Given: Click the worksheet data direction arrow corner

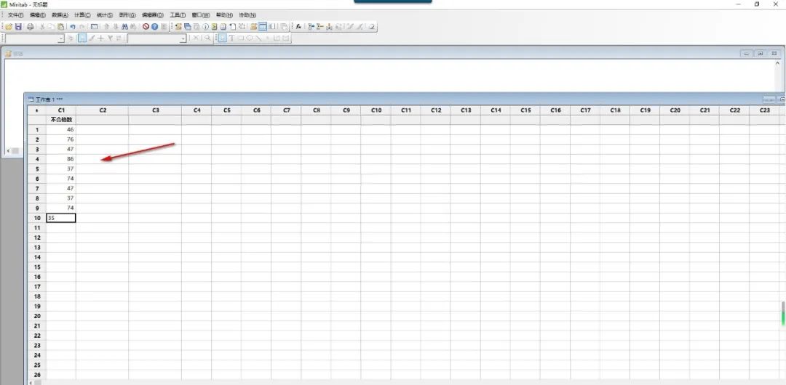Looking at the screenshot, I should pos(36,110).
